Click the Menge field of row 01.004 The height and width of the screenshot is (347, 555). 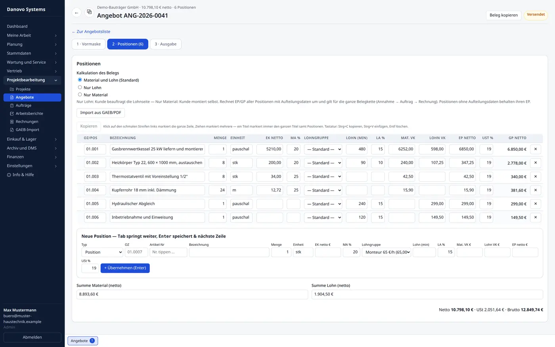[x=218, y=190]
